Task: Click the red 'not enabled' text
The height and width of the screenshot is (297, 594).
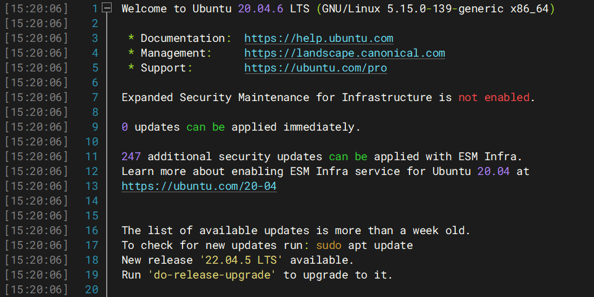Action: [x=493, y=97]
